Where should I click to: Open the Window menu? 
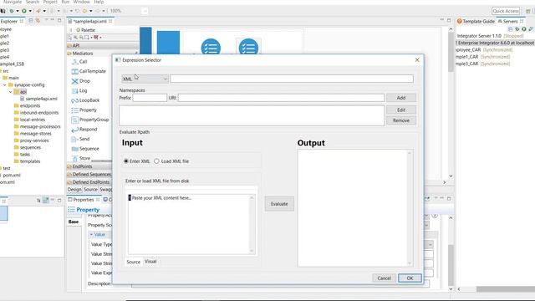coord(81,2)
